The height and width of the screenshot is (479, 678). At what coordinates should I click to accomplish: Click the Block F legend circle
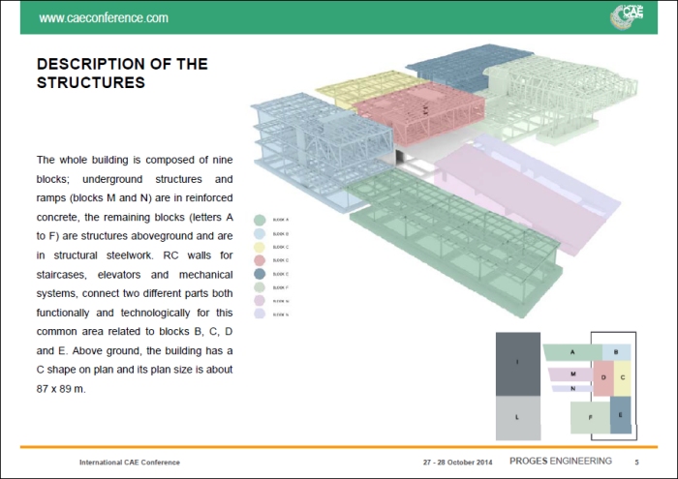click(x=260, y=287)
